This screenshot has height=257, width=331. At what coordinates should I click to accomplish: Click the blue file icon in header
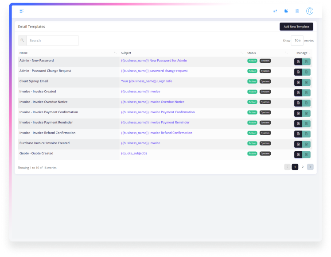coord(286,11)
